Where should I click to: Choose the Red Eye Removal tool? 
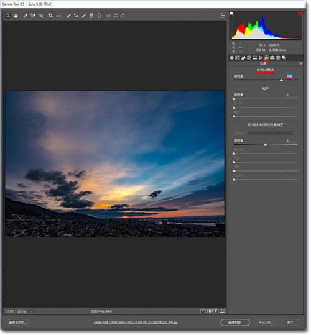[76, 16]
